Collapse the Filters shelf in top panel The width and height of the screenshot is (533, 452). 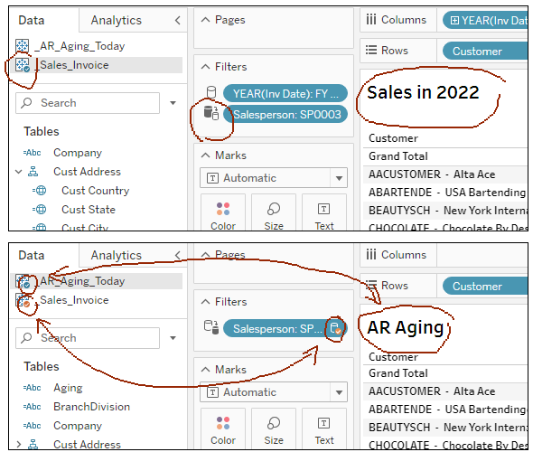point(206,67)
